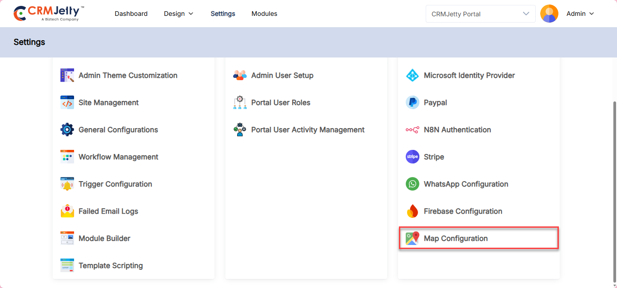Expand the Admin account menu
The width and height of the screenshot is (617, 288).
pos(580,14)
